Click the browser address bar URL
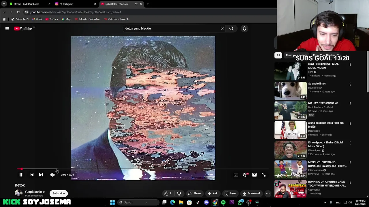The height and width of the screenshot is (207, 369). (76, 12)
